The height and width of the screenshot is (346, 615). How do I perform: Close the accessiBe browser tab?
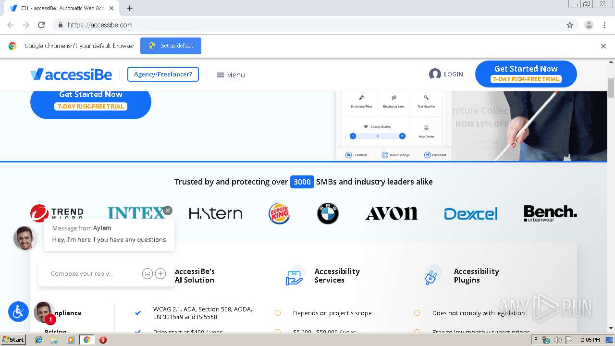111,8
